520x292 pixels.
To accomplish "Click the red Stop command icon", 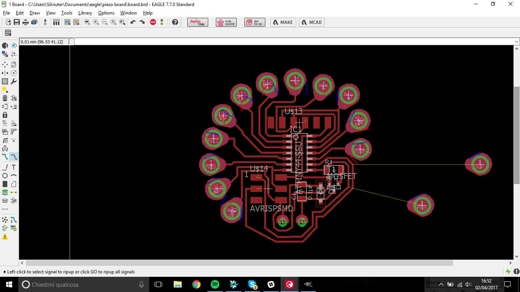I will pos(153,22).
